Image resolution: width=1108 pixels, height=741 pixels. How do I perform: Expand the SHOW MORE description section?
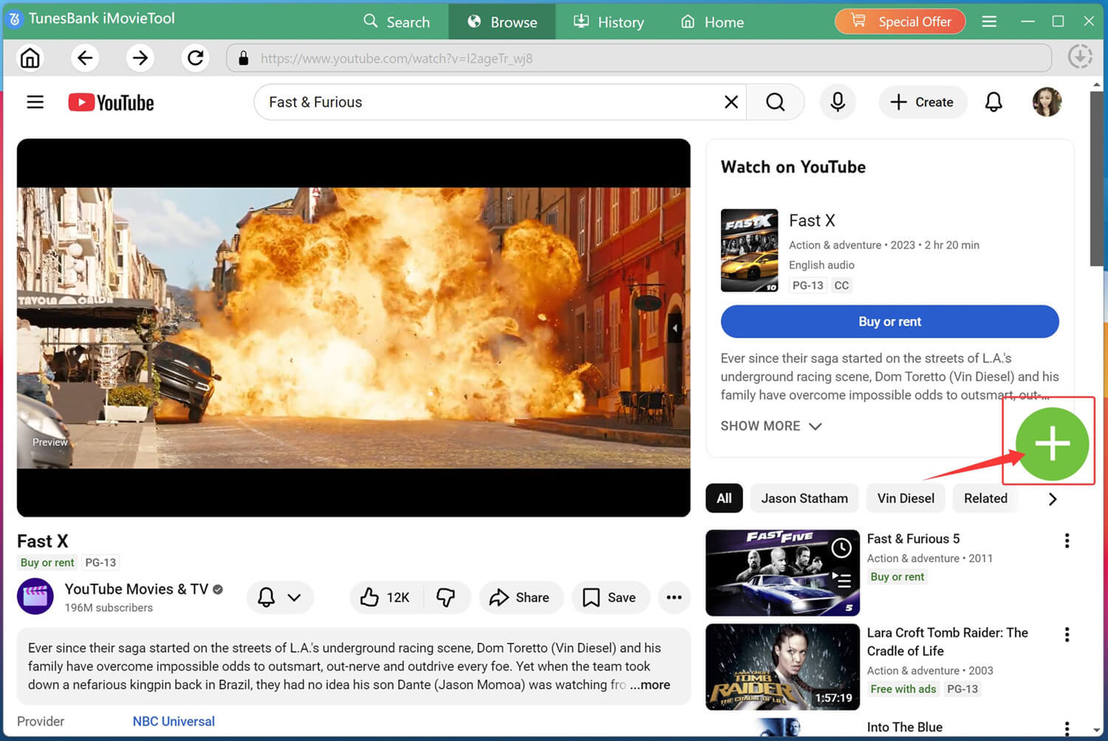point(761,426)
